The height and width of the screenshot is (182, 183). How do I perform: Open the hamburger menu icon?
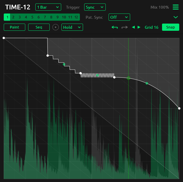point(175,7)
